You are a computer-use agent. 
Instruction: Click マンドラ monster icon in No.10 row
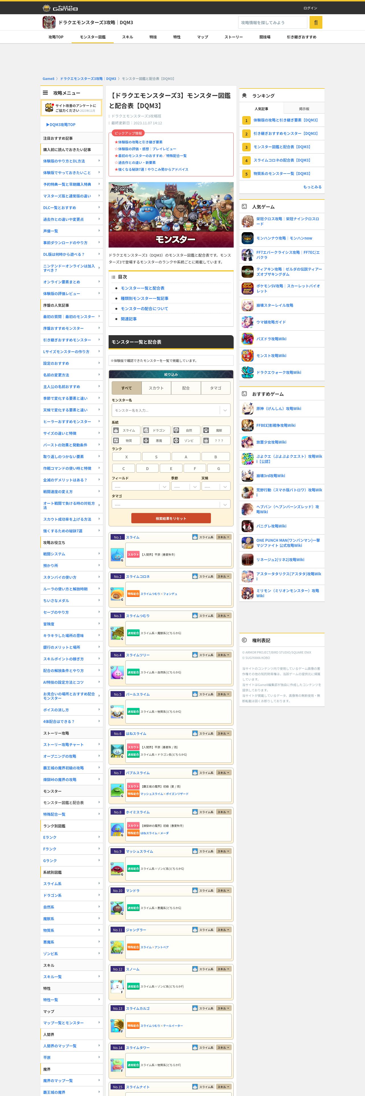117,908
